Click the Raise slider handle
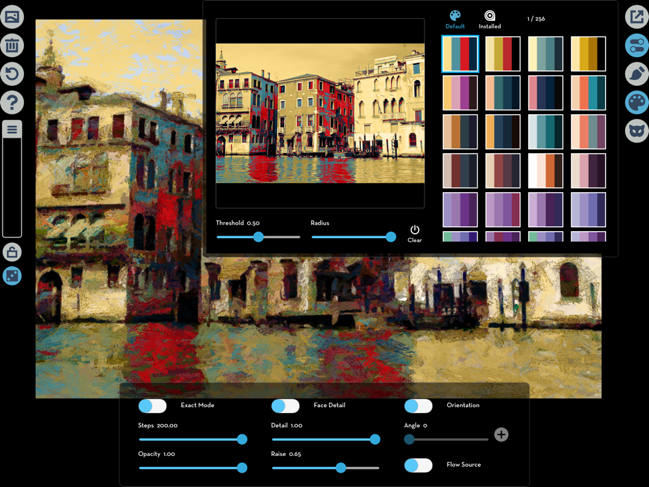This screenshot has height=487, width=649. click(341, 468)
